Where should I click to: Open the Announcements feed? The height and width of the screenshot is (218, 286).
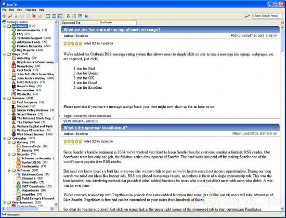tap(29, 30)
